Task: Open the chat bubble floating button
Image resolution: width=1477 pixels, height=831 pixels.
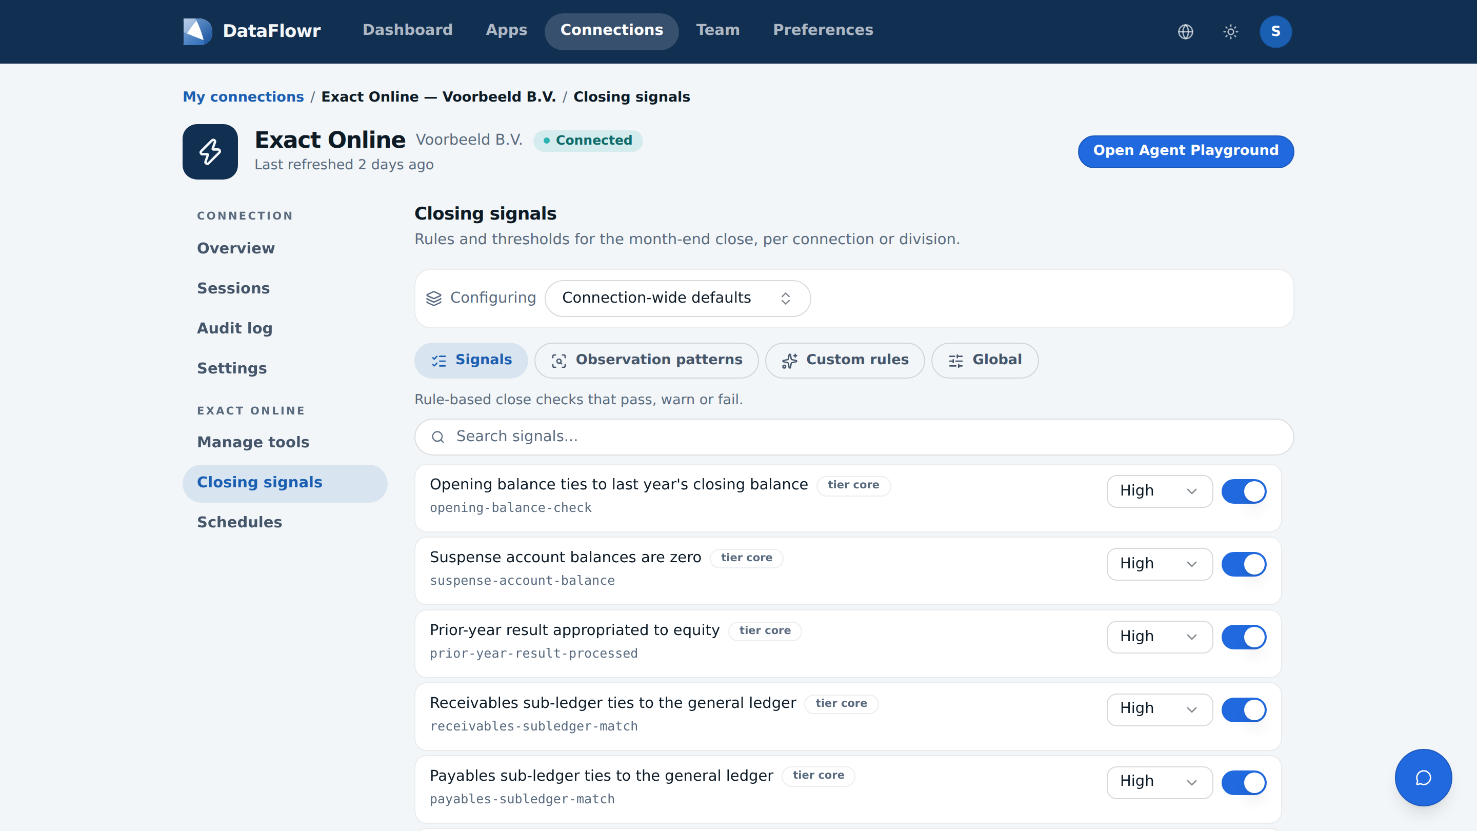Action: coord(1423,778)
